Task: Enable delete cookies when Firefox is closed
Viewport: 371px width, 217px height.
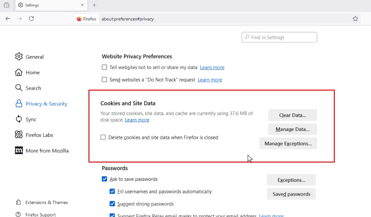Action: pyautogui.click(x=103, y=137)
